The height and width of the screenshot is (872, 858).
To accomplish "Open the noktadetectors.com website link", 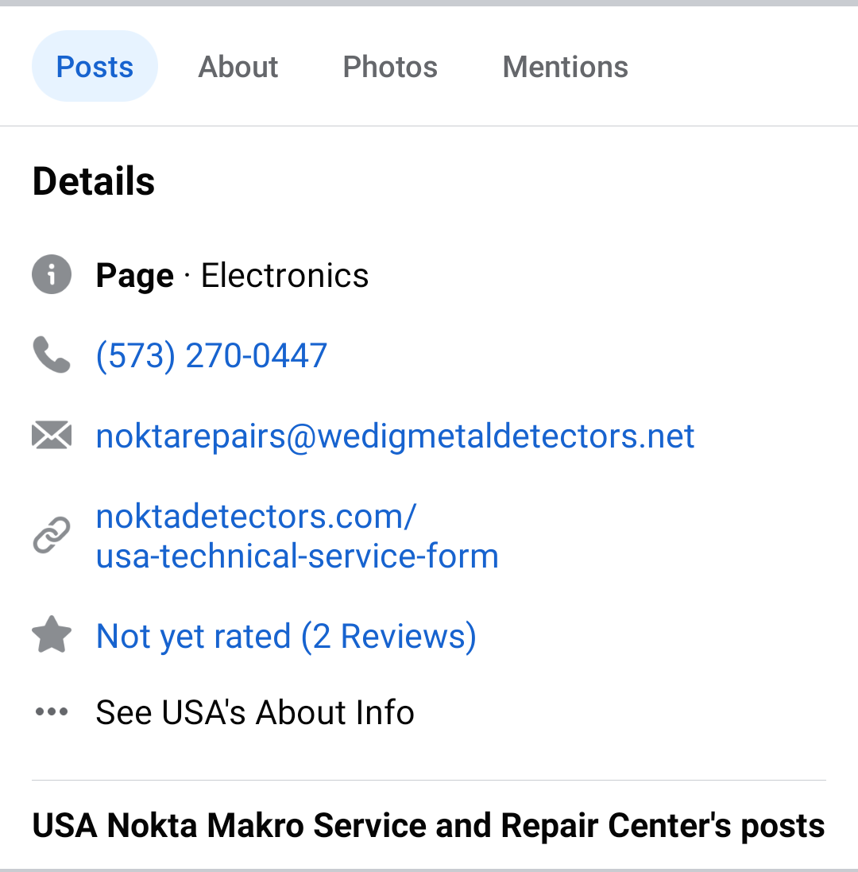I will 256,517.
